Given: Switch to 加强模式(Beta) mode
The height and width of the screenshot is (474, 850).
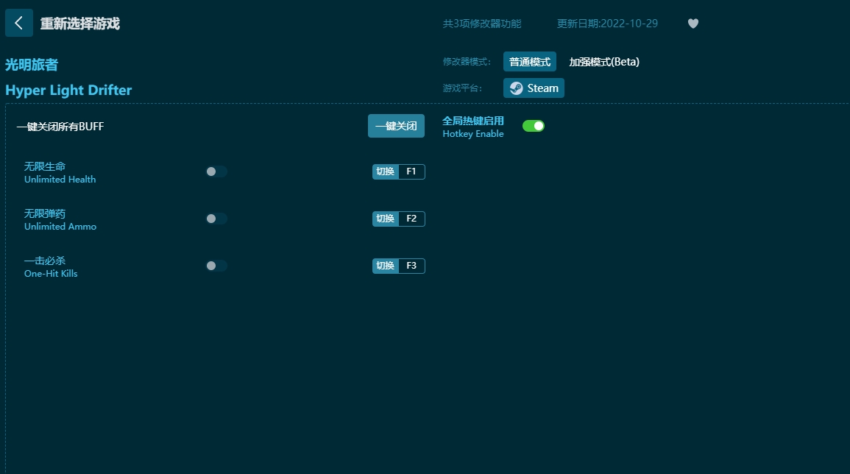Looking at the screenshot, I should tap(604, 62).
